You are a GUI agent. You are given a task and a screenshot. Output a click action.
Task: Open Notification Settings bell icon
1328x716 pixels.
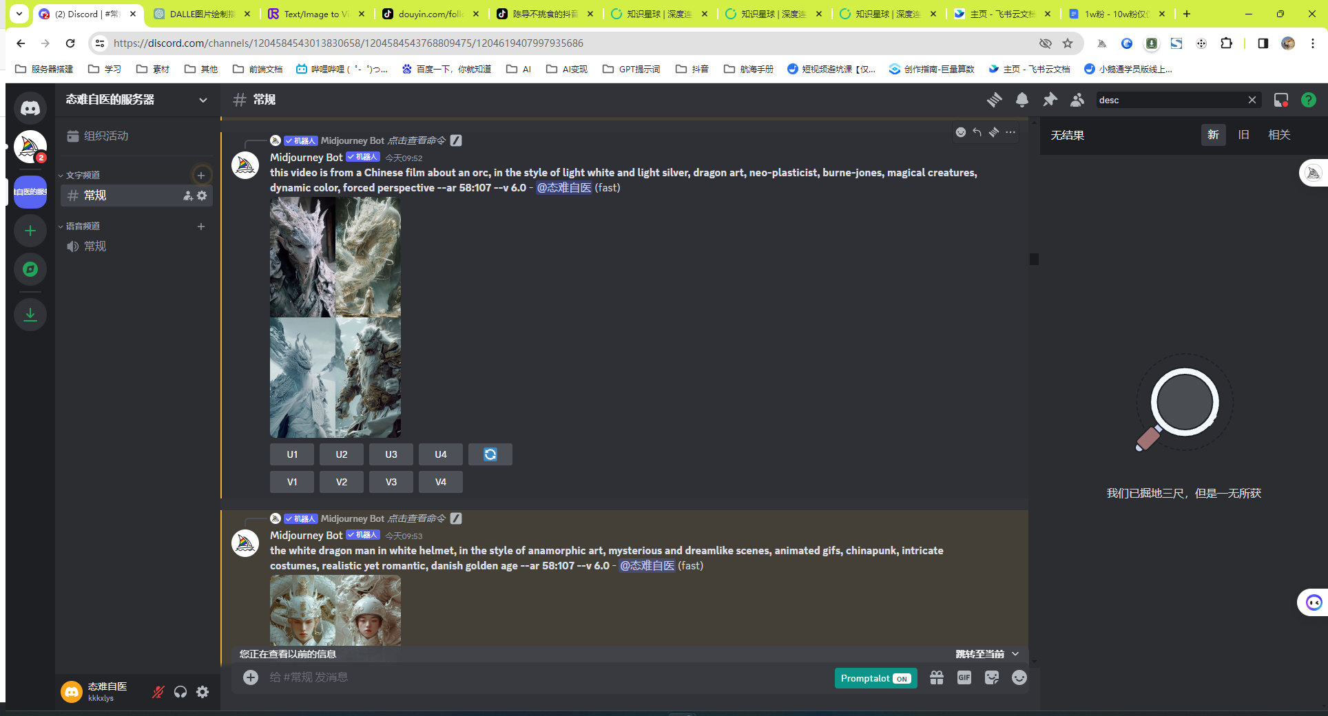pyautogui.click(x=1022, y=100)
